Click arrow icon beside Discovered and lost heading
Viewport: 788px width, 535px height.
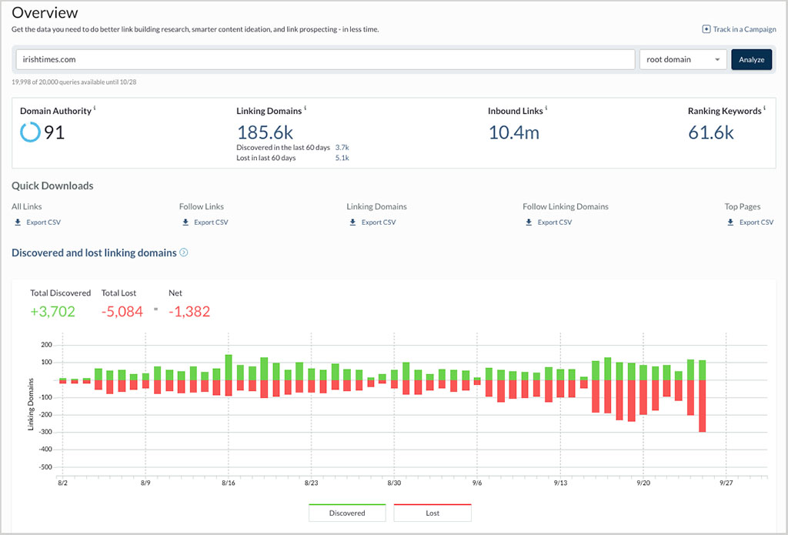click(x=184, y=252)
